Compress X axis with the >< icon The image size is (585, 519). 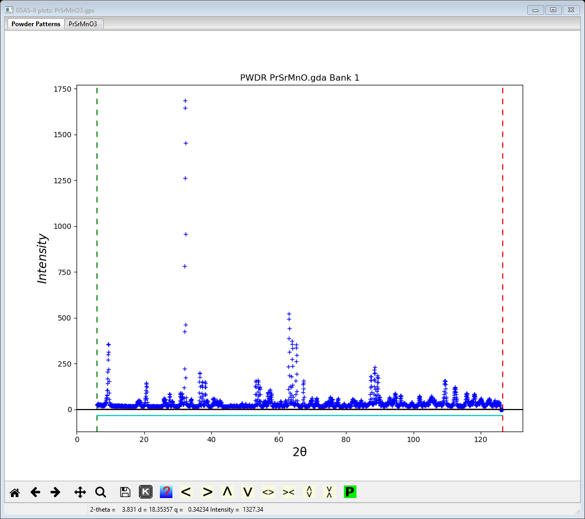(288, 492)
